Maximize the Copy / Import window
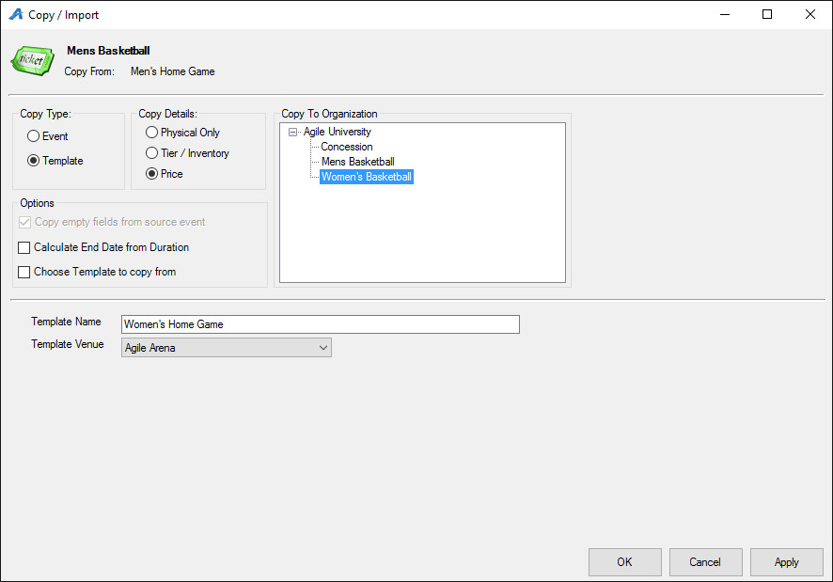The width and height of the screenshot is (833, 582). [767, 14]
